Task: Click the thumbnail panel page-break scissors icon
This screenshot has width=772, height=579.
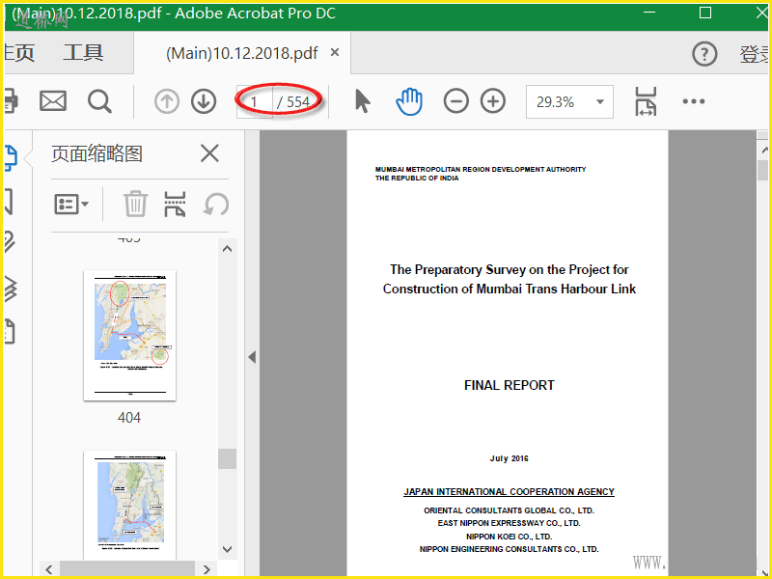Action: (175, 204)
